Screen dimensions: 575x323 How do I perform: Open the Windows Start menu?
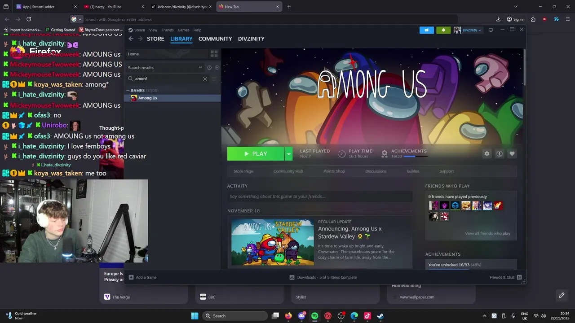coord(195,316)
